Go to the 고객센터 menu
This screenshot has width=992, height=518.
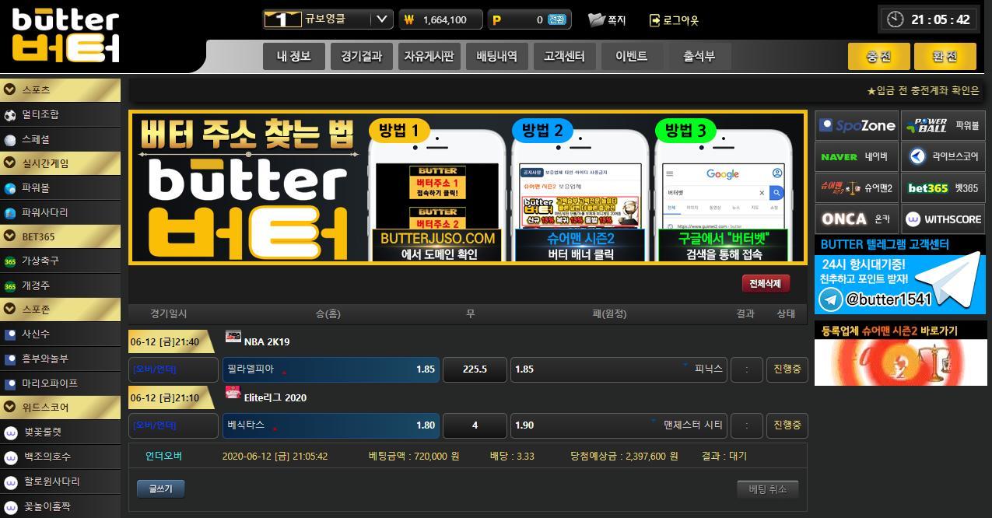pos(564,56)
